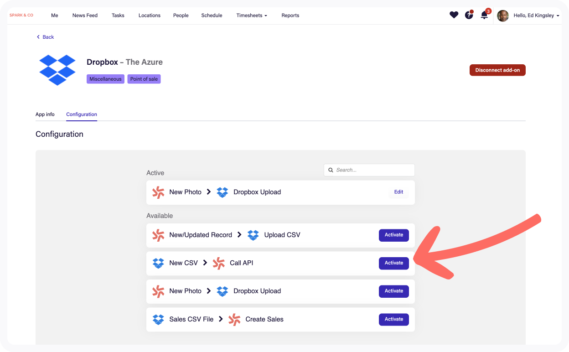Image resolution: width=569 pixels, height=352 pixels.
Task: Go to Schedule
Action: click(x=212, y=16)
